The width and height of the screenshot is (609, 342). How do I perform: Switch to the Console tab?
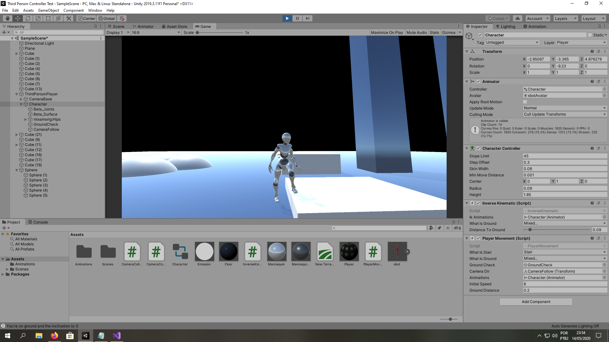pos(38,222)
